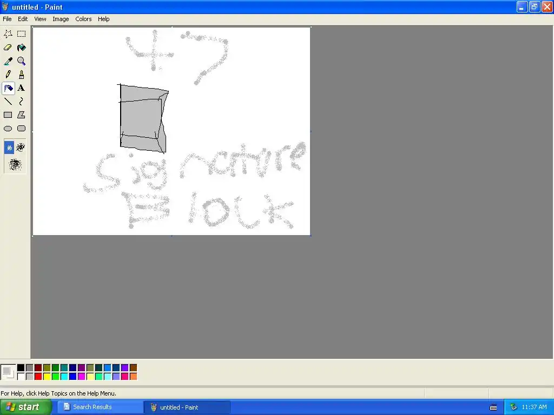Select the Brush tool

(21, 75)
